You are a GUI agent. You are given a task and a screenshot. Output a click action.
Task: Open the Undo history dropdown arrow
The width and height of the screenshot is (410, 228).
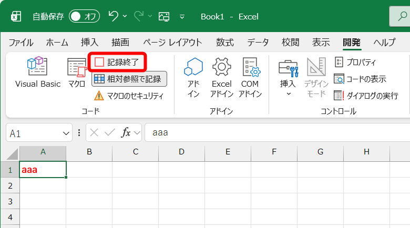pyautogui.click(x=125, y=16)
